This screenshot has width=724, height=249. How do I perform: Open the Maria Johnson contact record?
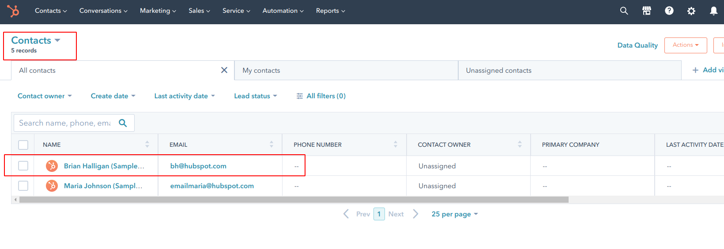pyautogui.click(x=103, y=186)
